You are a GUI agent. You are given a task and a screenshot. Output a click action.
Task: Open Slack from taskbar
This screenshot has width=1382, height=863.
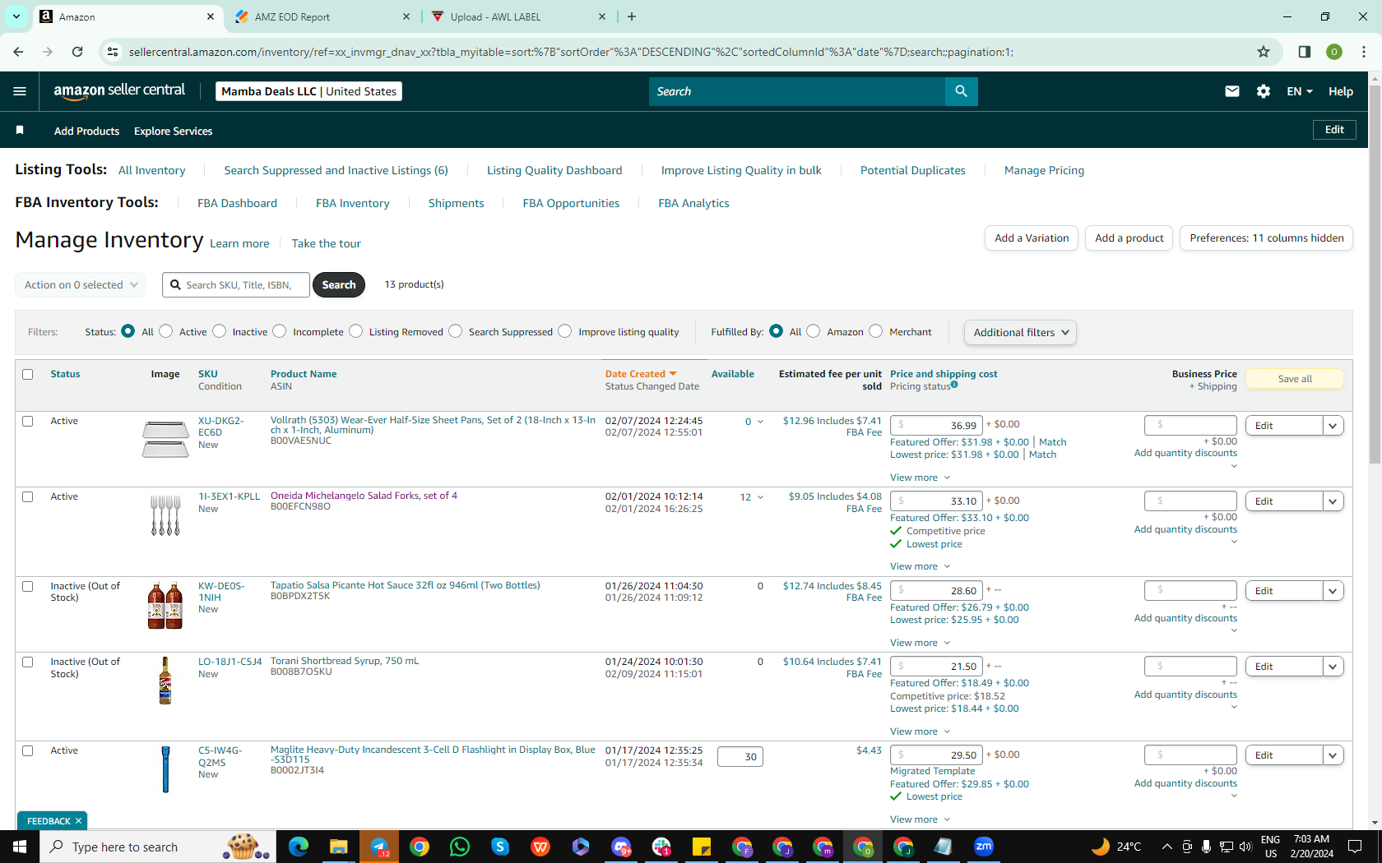pyautogui.click(x=661, y=847)
